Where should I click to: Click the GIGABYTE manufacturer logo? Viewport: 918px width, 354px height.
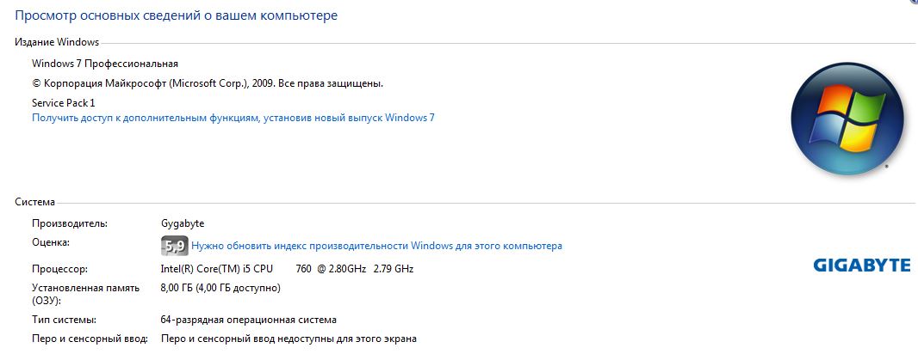862,265
